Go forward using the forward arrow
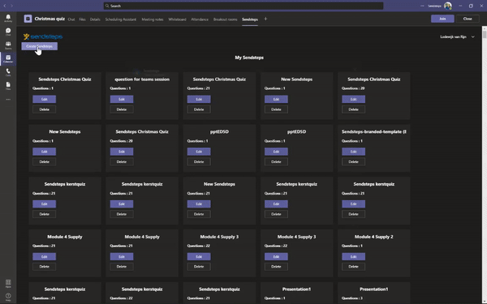 click(x=12, y=6)
